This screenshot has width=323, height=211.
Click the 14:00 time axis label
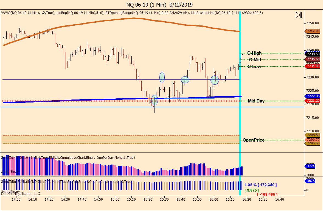point(16,199)
